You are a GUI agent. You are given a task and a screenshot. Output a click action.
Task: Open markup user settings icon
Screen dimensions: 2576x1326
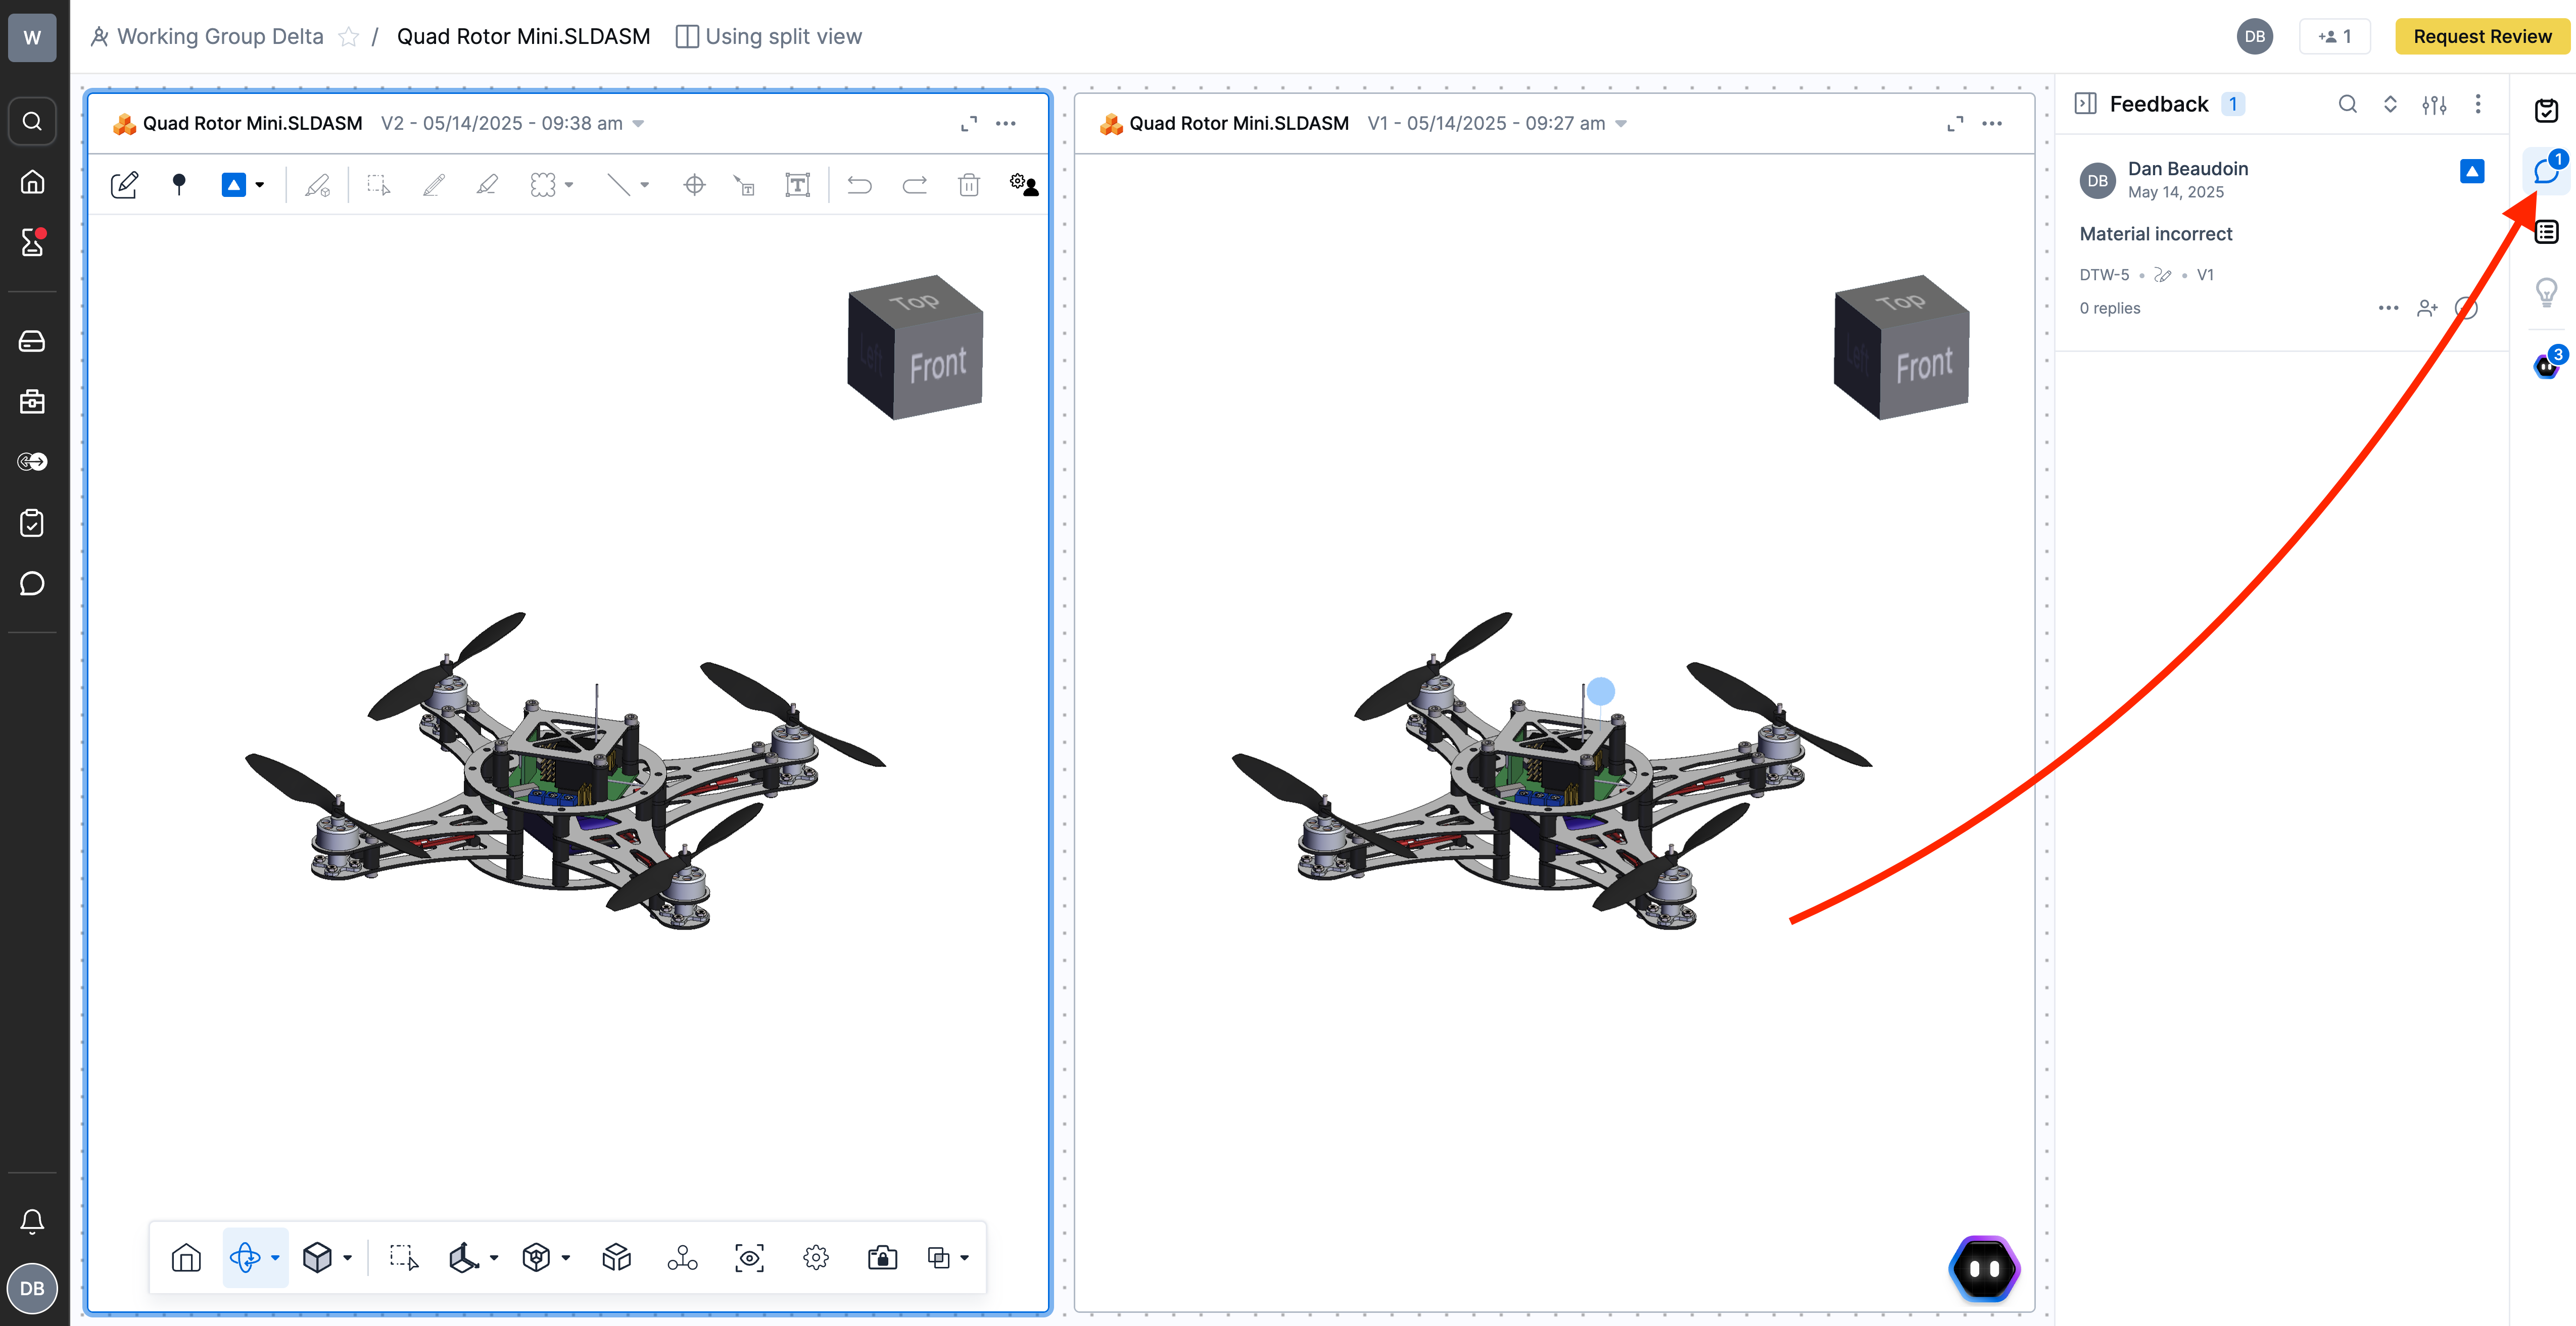pos(1024,184)
